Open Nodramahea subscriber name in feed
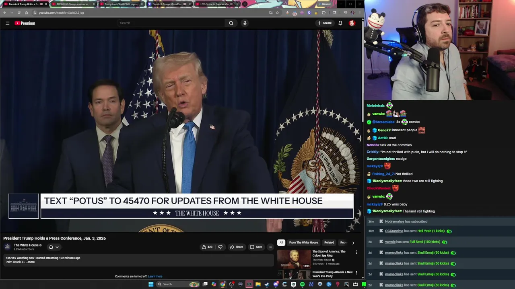 tap(394, 222)
